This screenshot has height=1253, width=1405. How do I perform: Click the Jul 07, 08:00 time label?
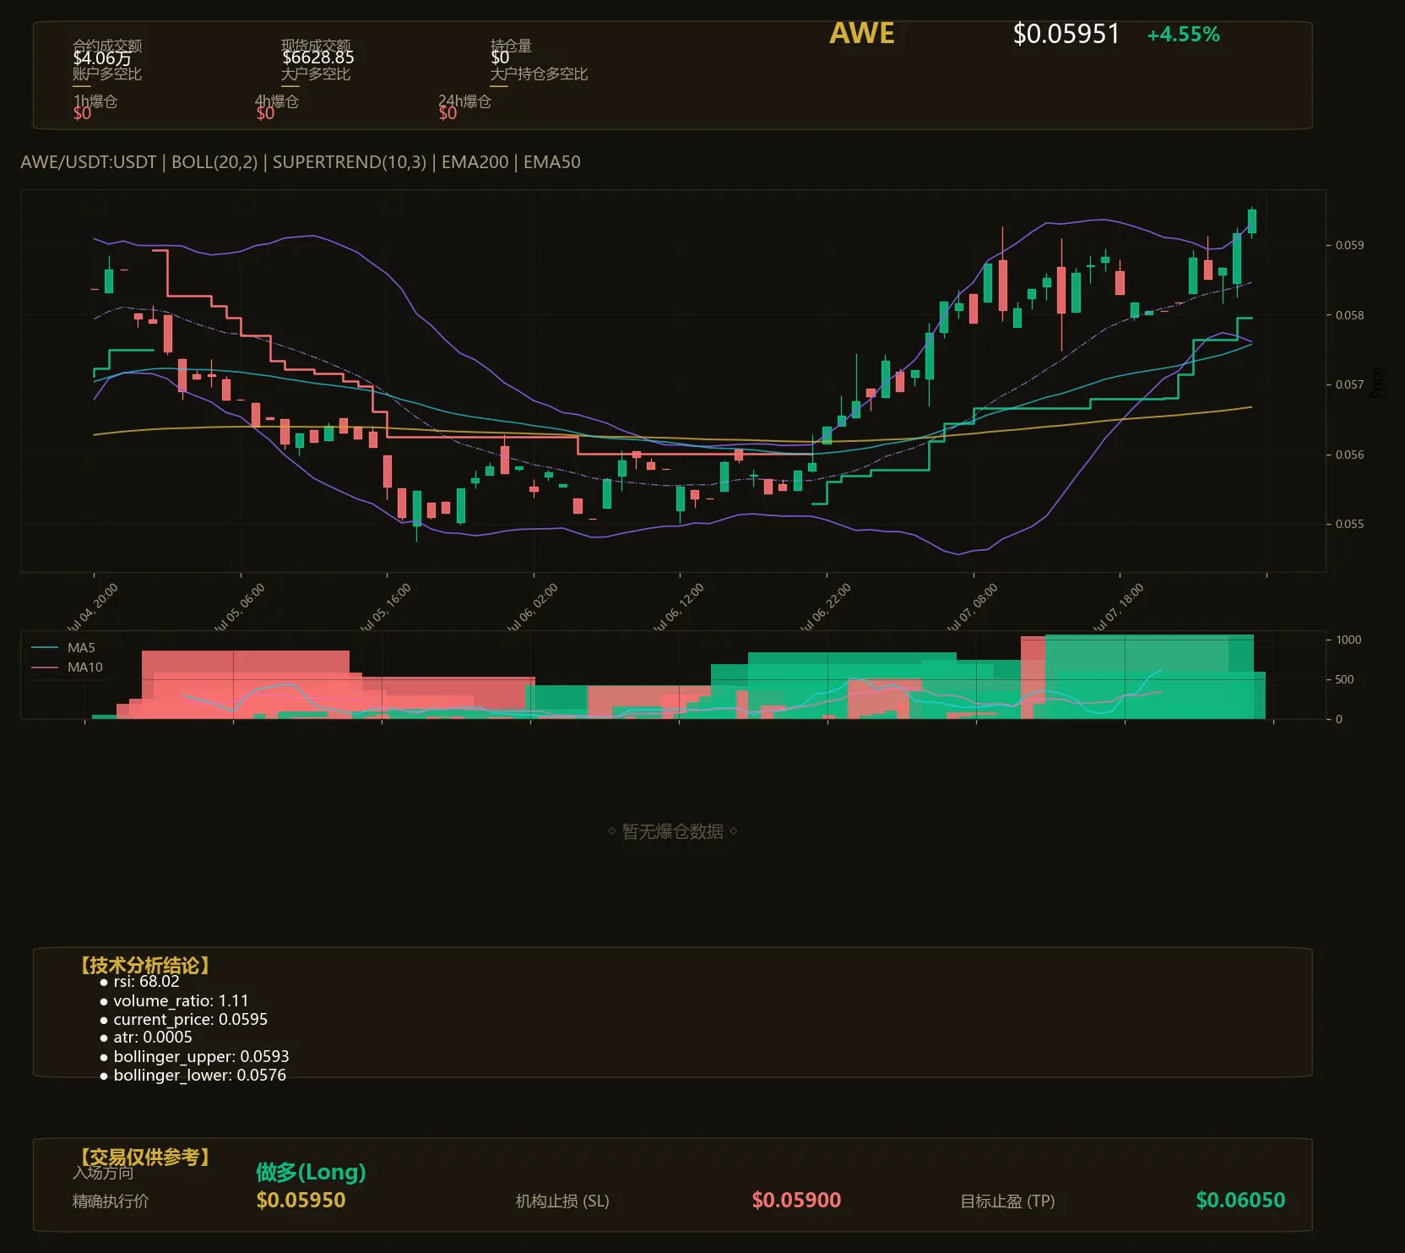tap(972, 608)
